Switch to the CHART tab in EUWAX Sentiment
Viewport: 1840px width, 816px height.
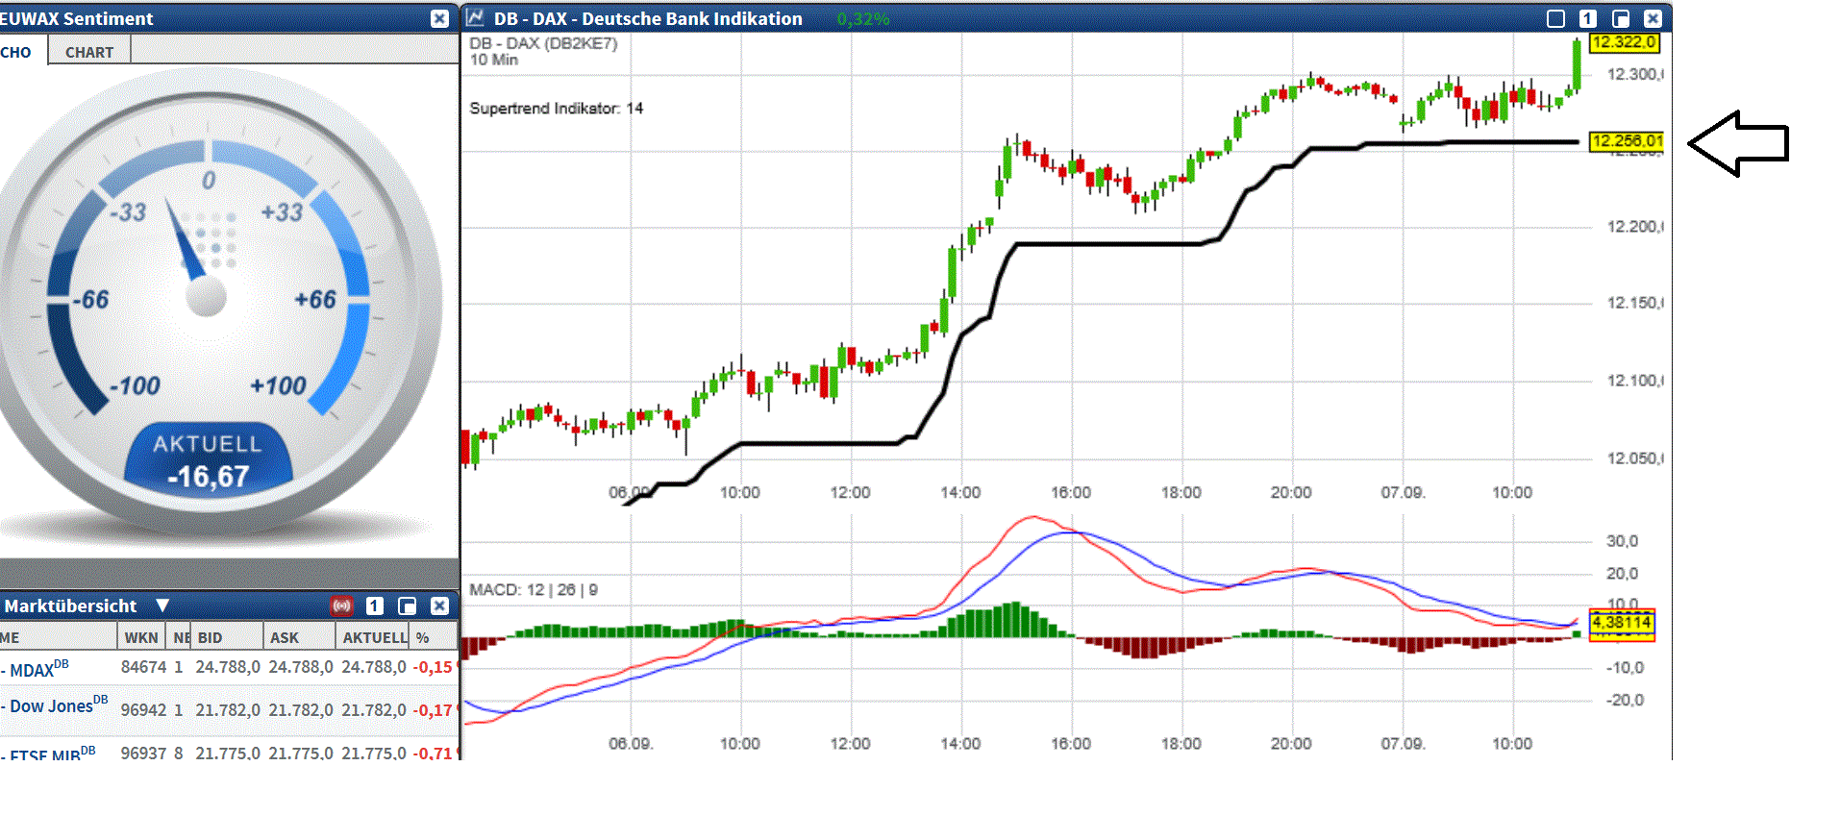[x=89, y=52]
